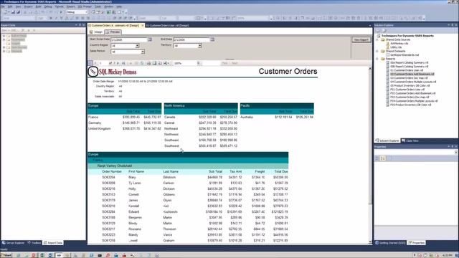Image resolution: width=459 pixels, height=258 pixels.
Task: Open the Start Order Date calendar picker
Action: point(150,39)
